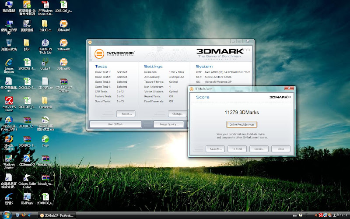
Task: Open the 3DMark05 desktop shortcut
Action: (63, 45)
